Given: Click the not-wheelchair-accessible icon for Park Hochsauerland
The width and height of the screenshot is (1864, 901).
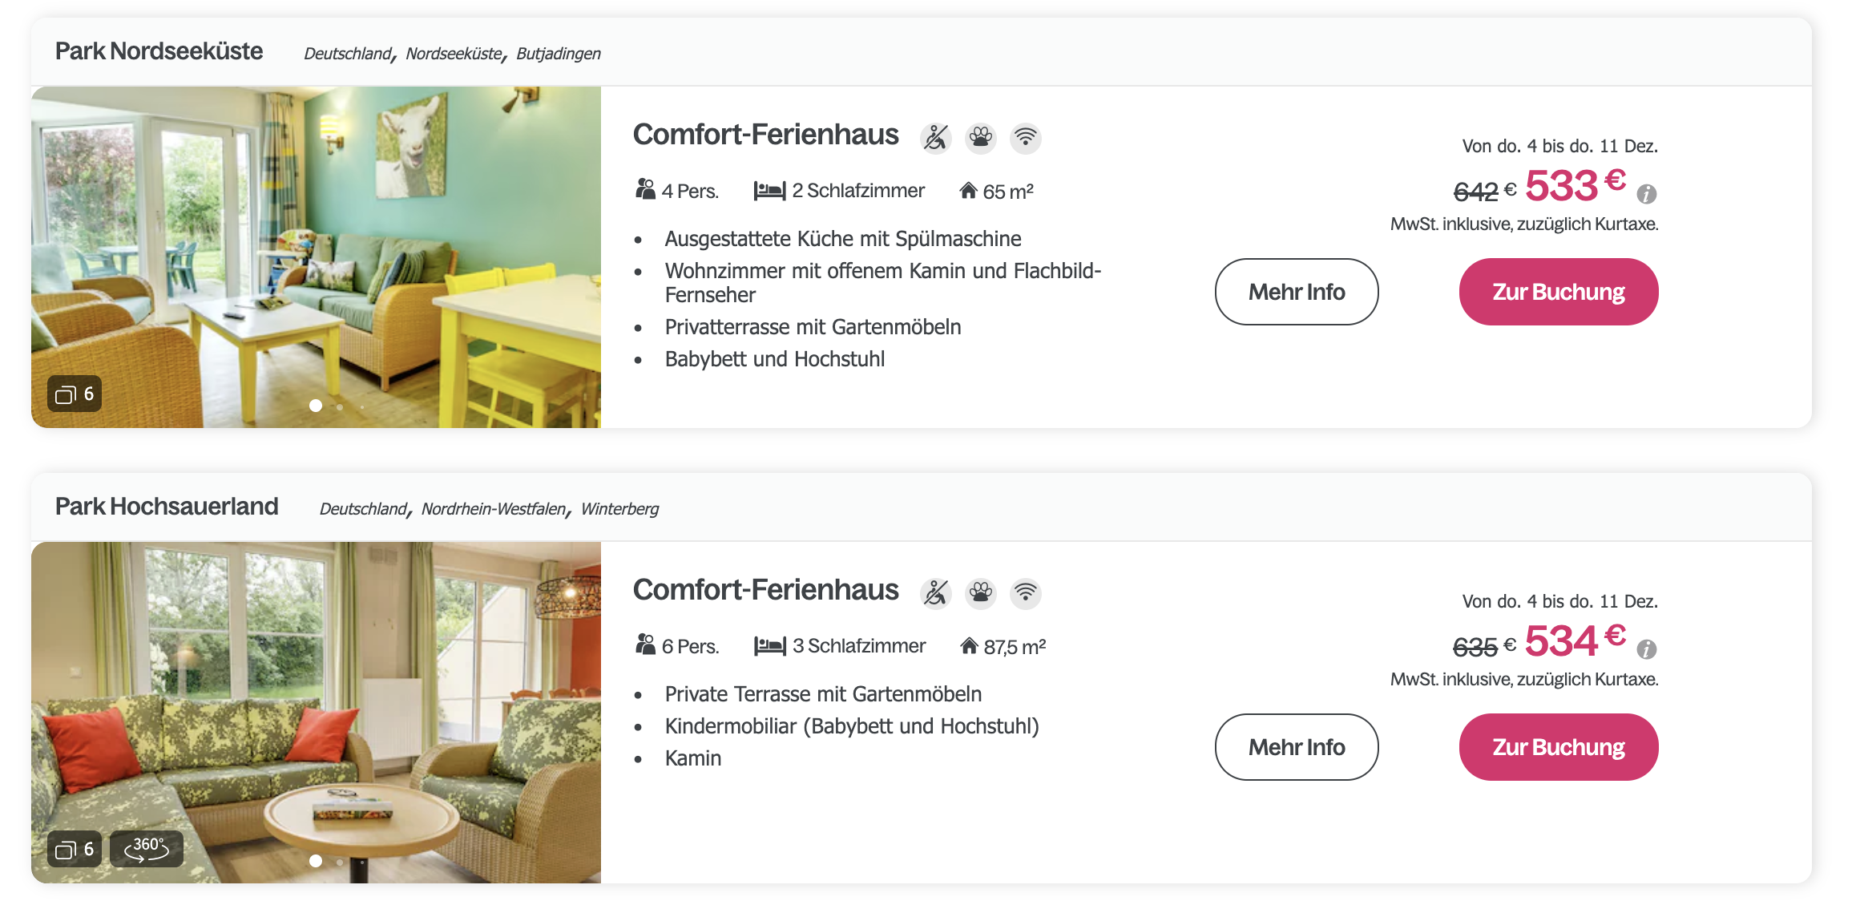Looking at the screenshot, I should (x=935, y=593).
